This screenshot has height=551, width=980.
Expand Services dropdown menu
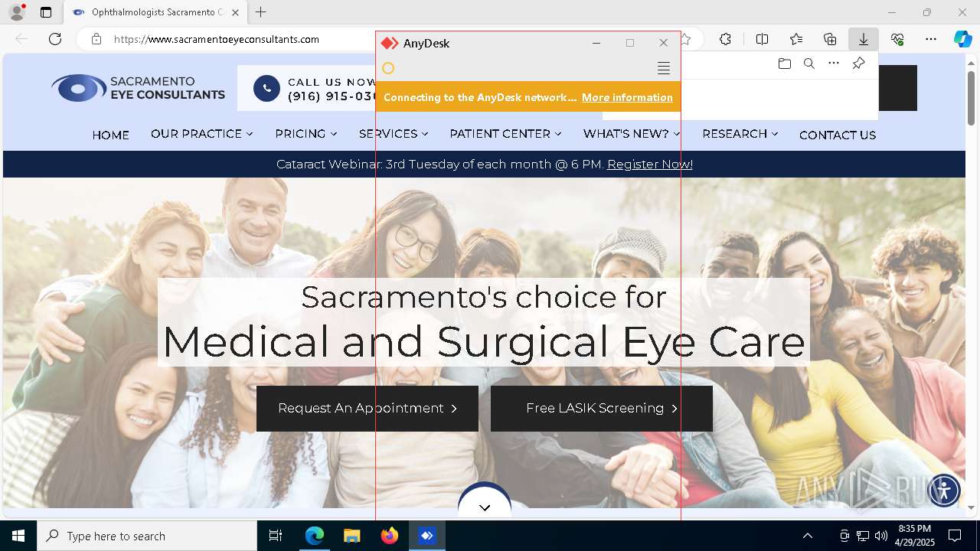click(x=394, y=134)
